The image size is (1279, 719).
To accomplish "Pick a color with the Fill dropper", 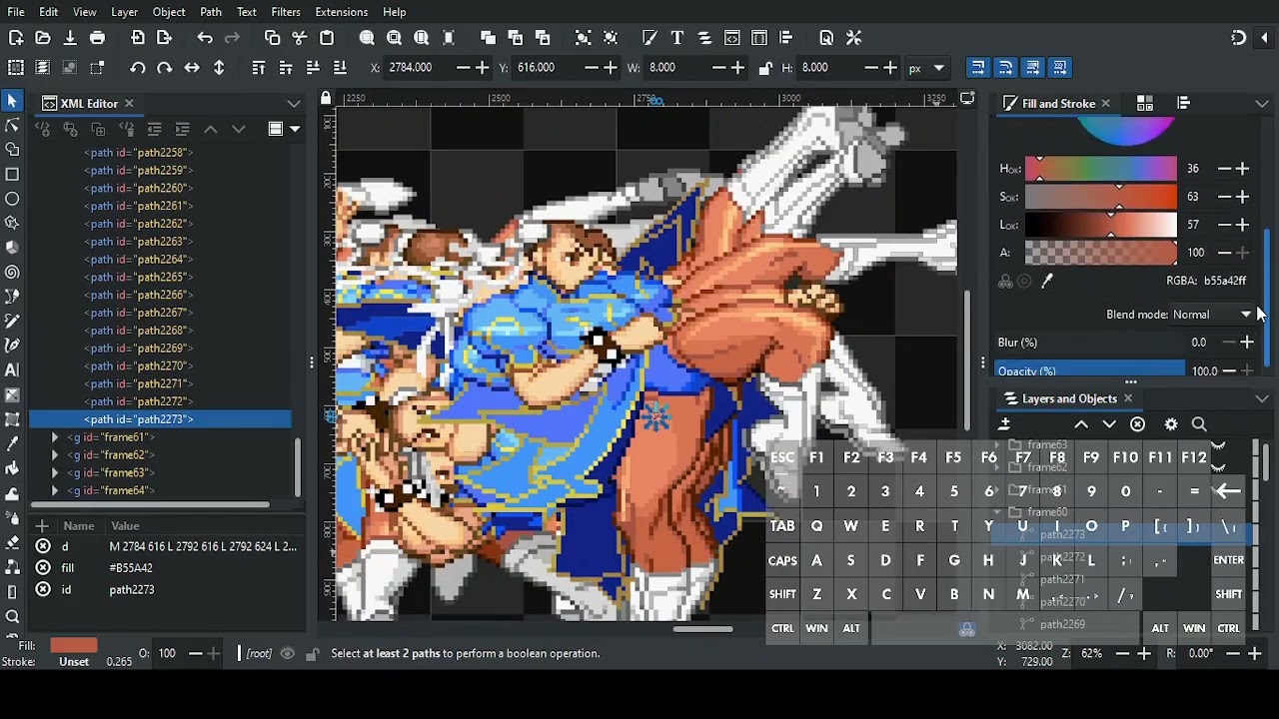I will (1047, 282).
